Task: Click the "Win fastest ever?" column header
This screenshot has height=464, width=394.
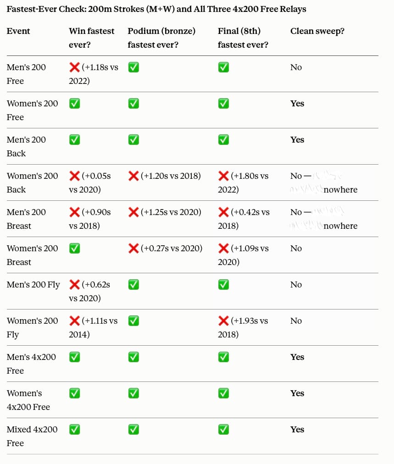Action: [x=91, y=38]
